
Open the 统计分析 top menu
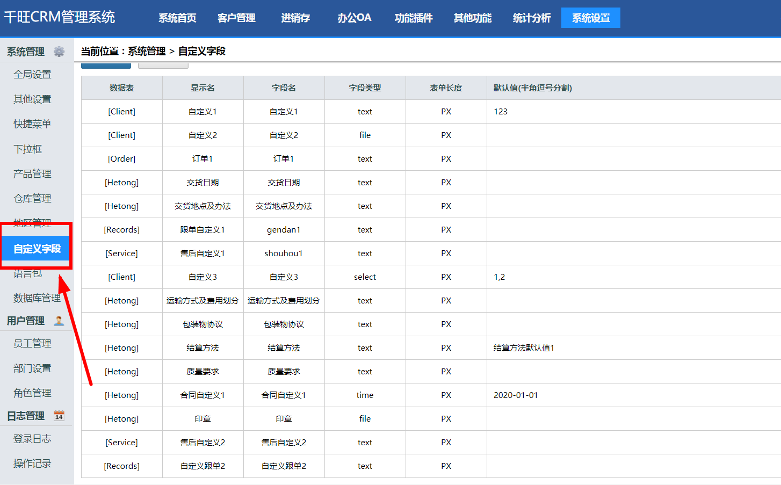coord(532,18)
